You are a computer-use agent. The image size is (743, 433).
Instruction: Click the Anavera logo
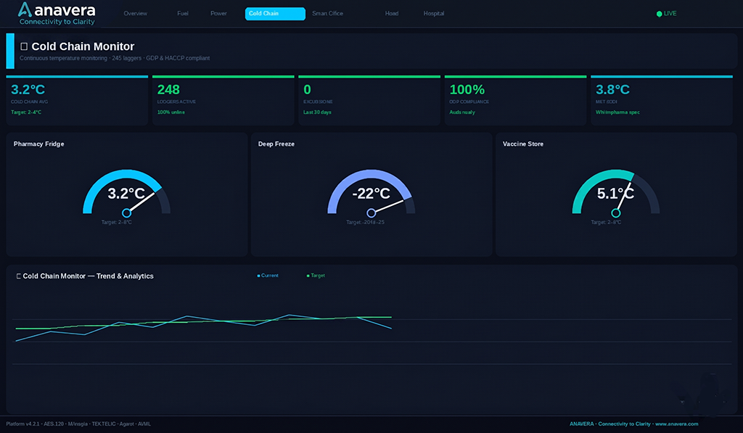point(57,14)
